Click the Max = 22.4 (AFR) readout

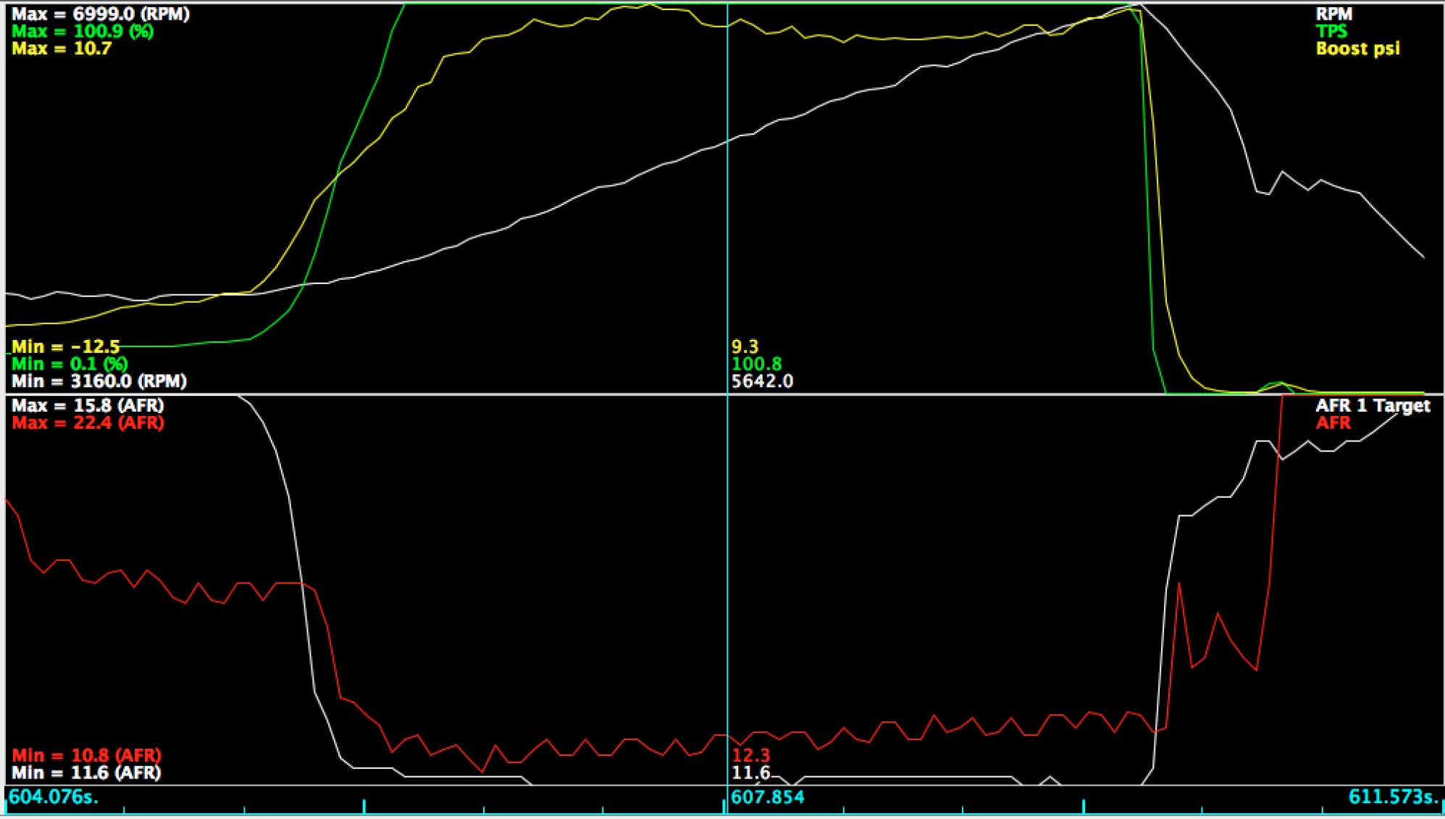[x=88, y=423]
